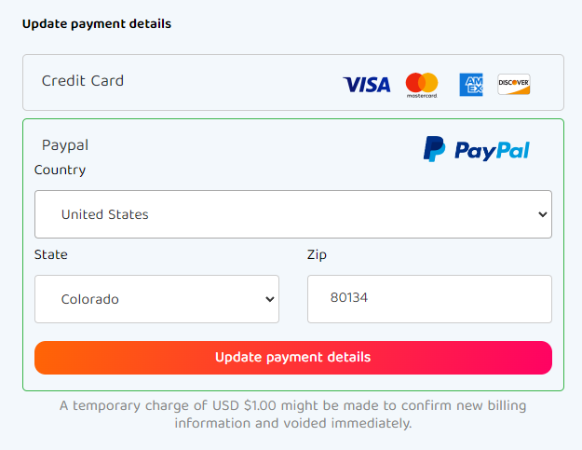The height and width of the screenshot is (450, 582).
Task: Click the State field label
Action: (51, 254)
